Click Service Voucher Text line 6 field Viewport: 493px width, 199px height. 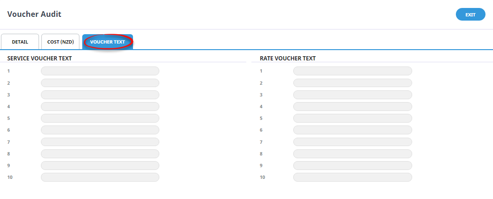(100, 130)
